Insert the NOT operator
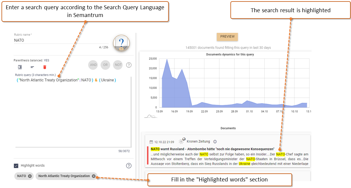This screenshot has width=351, height=188. pos(118,65)
